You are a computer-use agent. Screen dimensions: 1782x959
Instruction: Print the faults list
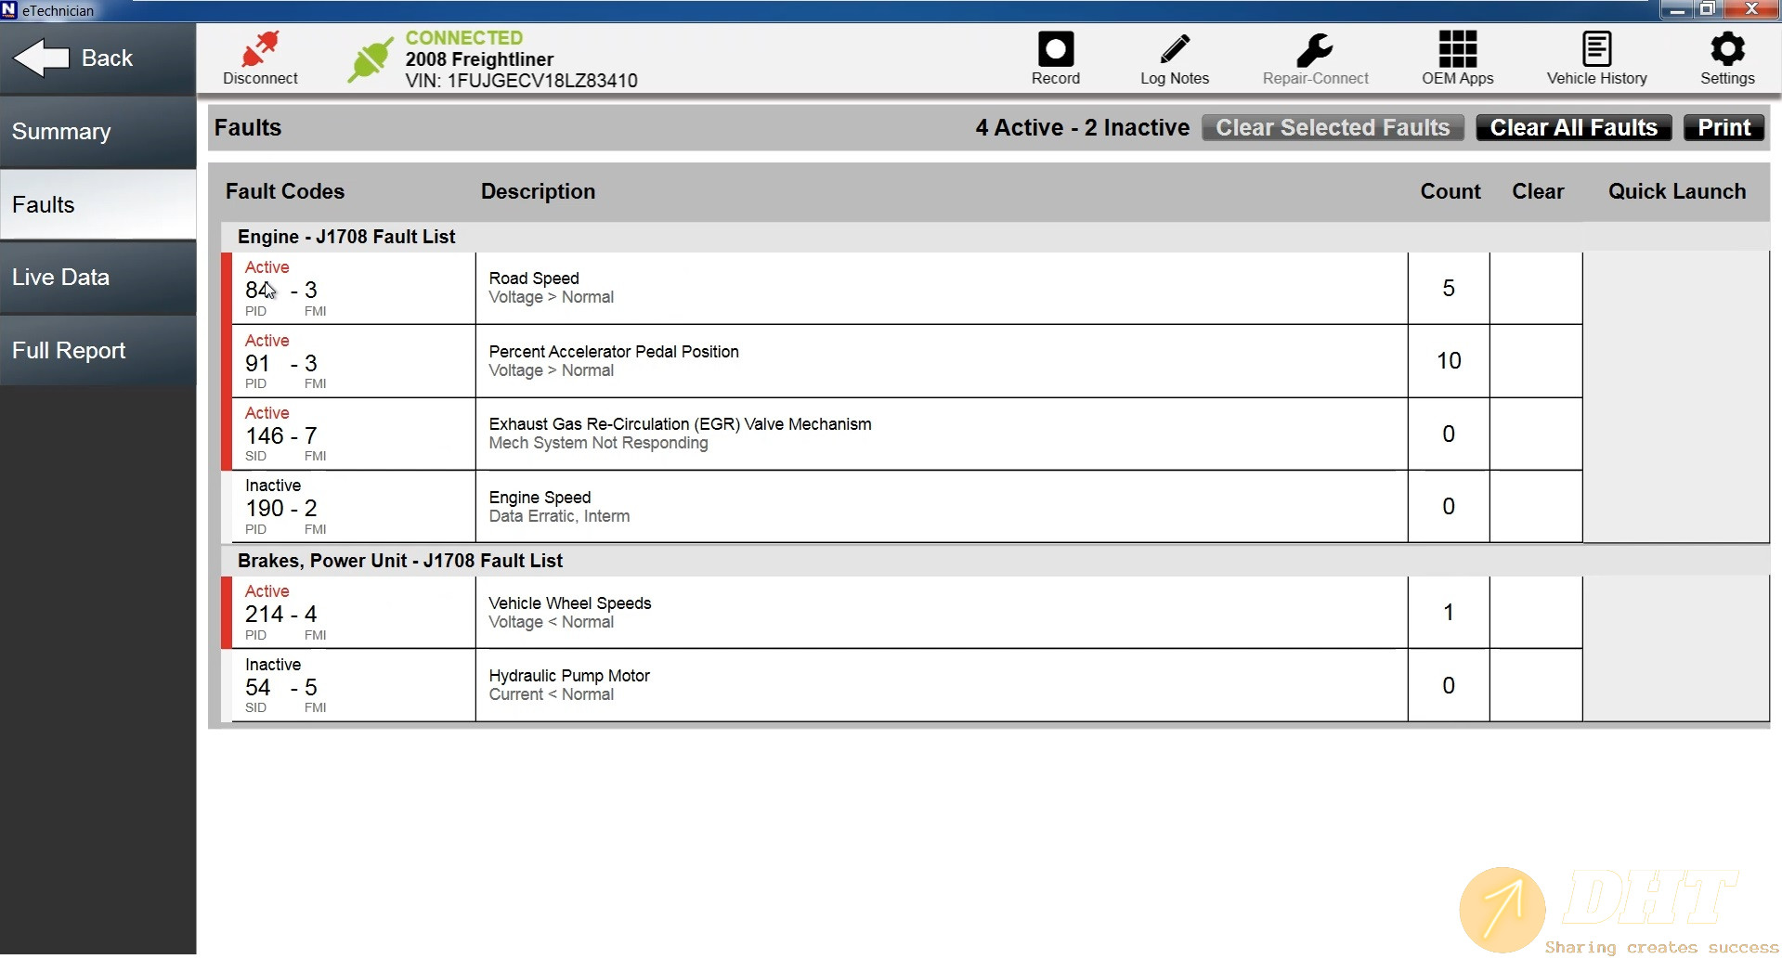[x=1723, y=128]
